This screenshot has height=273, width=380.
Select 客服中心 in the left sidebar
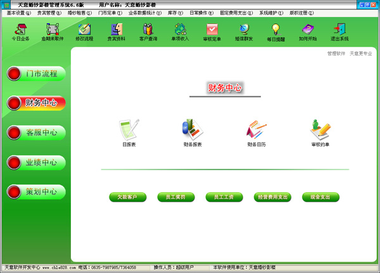pos(35,133)
